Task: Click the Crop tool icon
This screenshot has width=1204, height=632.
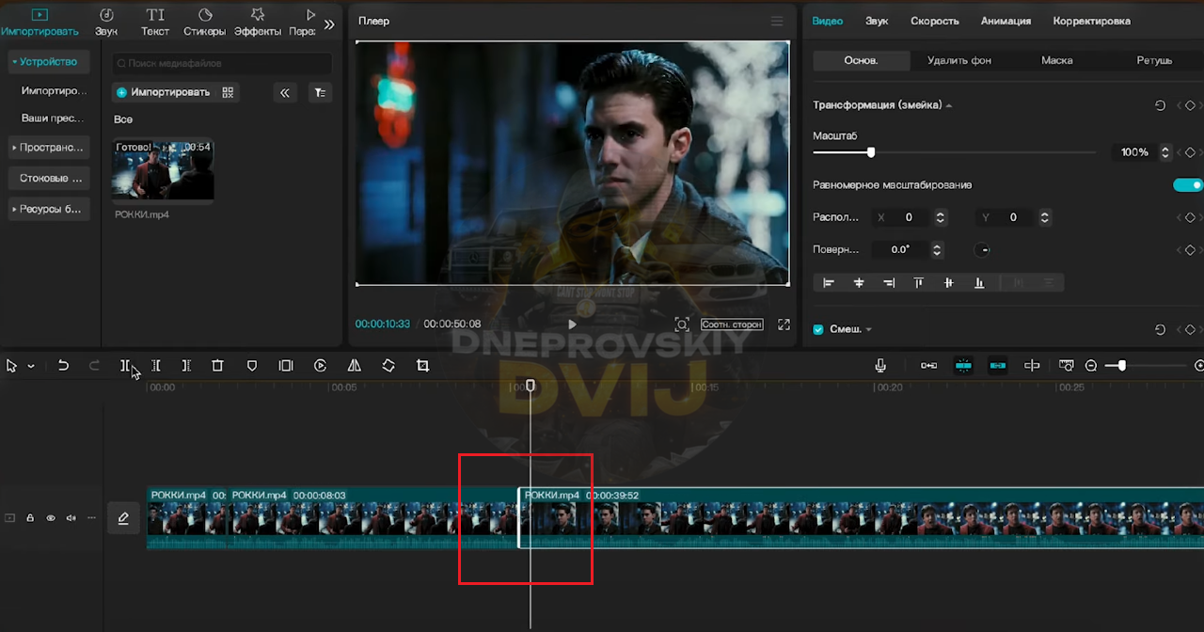Action: click(422, 366)
